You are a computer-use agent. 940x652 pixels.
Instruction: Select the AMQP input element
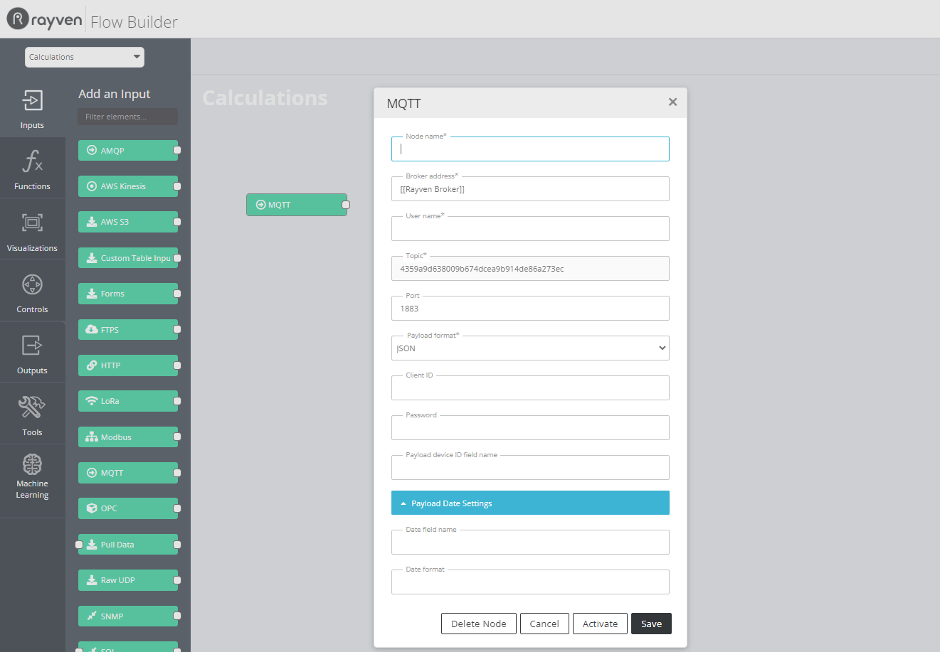(x=128, y=151)
